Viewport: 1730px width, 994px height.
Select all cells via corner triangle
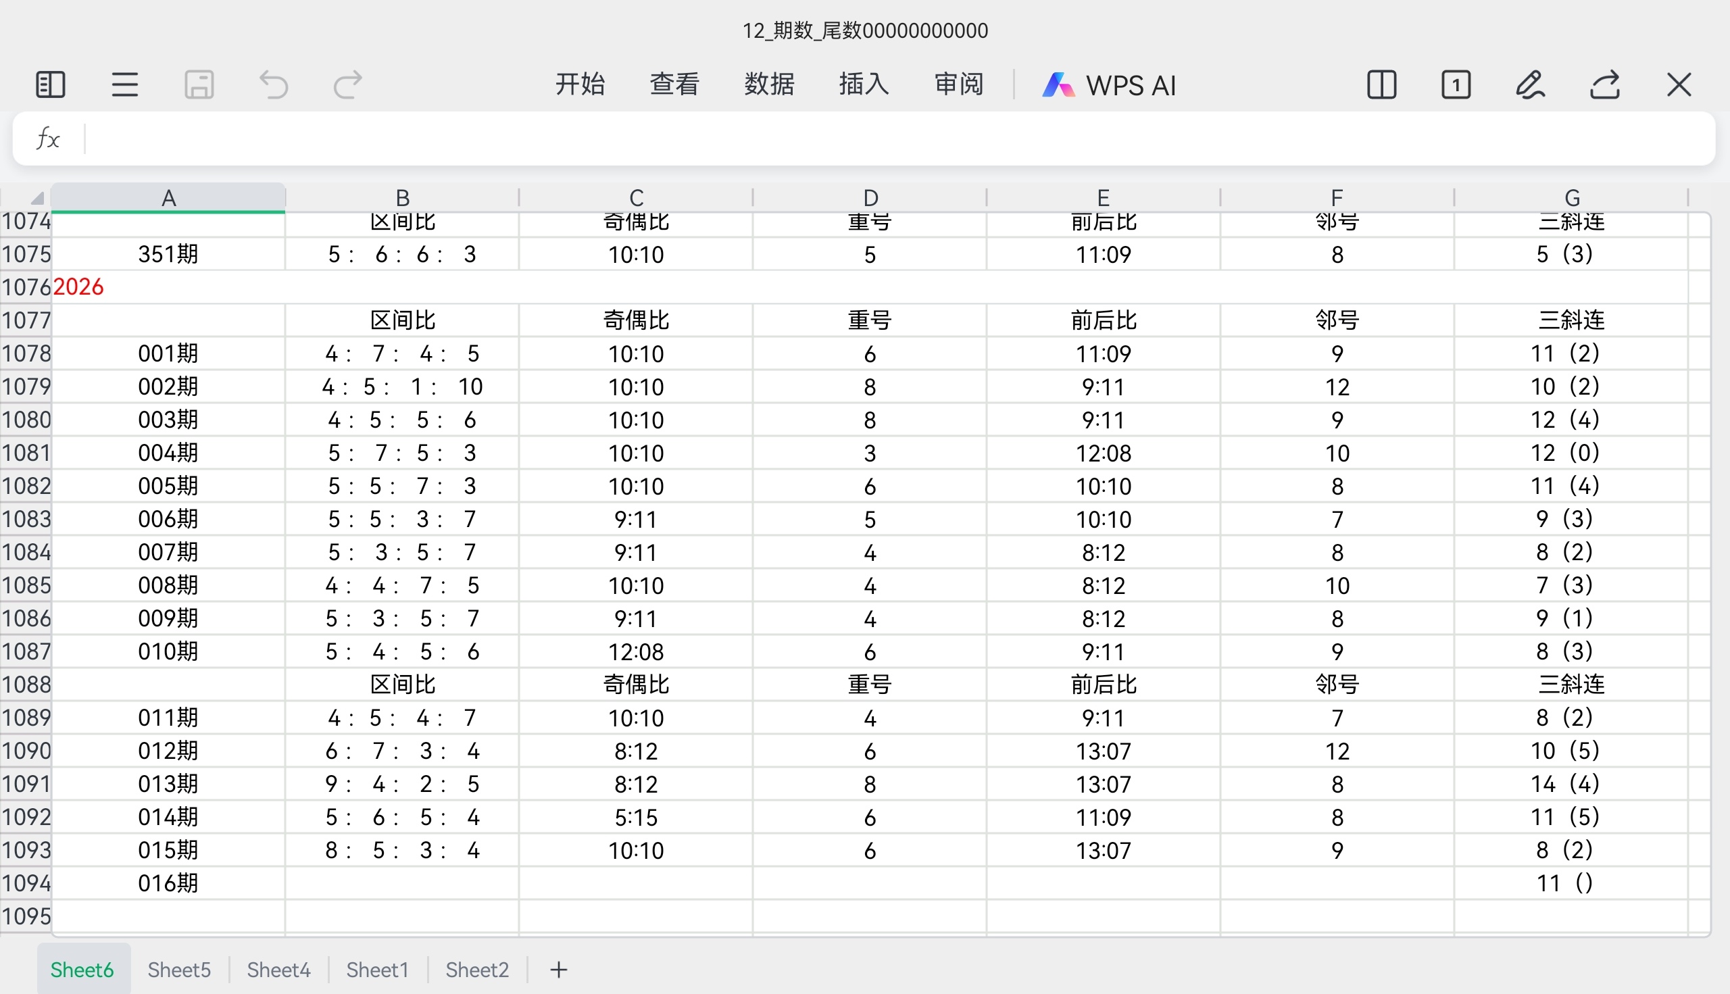pyautogui.click(x=37, y=199)
